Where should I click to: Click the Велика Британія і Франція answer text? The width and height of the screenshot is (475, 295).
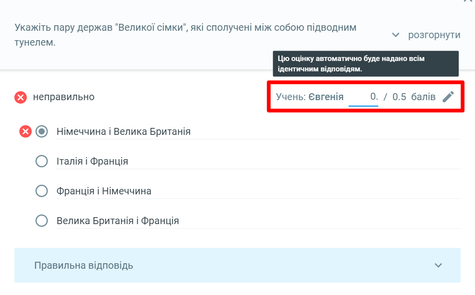[118, 221]
